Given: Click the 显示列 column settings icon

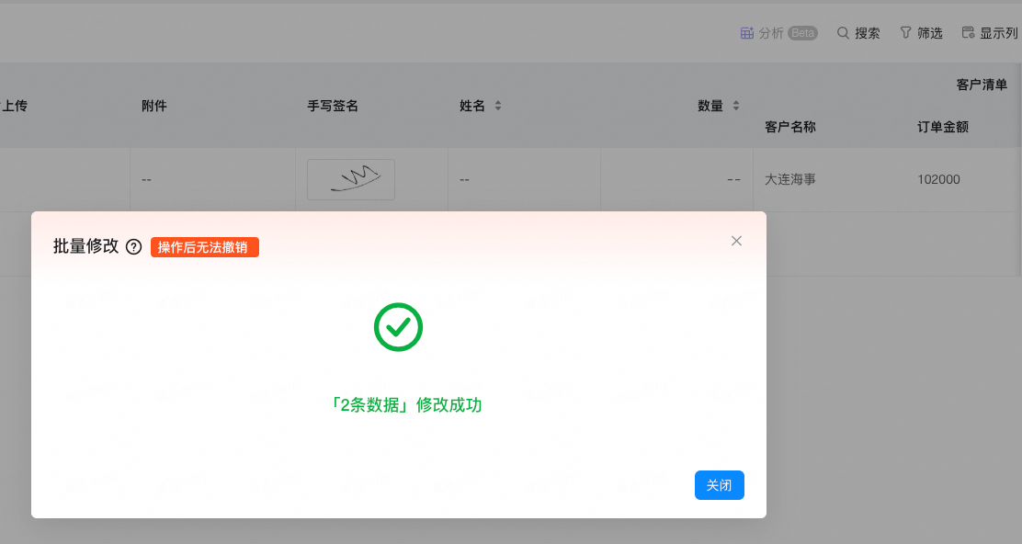Looking at the screenshot, I should [x=968, y=33].
